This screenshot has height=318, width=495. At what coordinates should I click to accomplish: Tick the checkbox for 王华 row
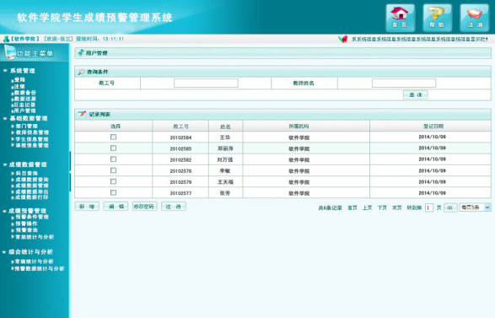[113, 137]
